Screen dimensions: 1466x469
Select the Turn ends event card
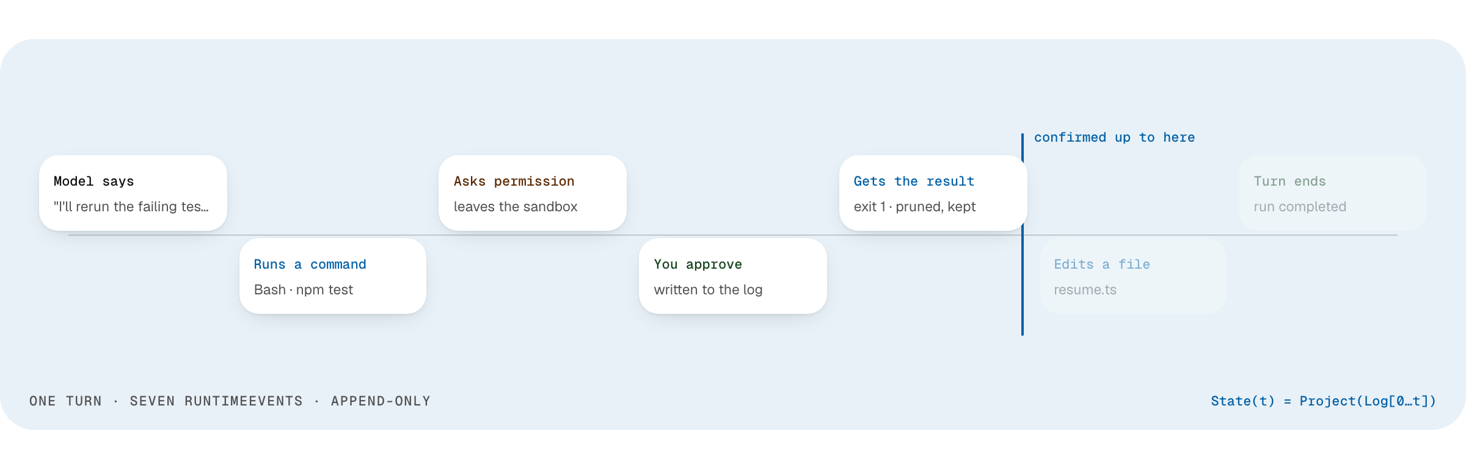1333,193
